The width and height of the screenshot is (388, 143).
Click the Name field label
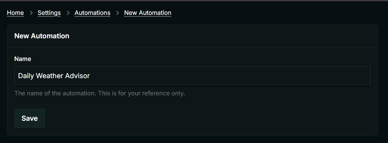pos(23,59)
